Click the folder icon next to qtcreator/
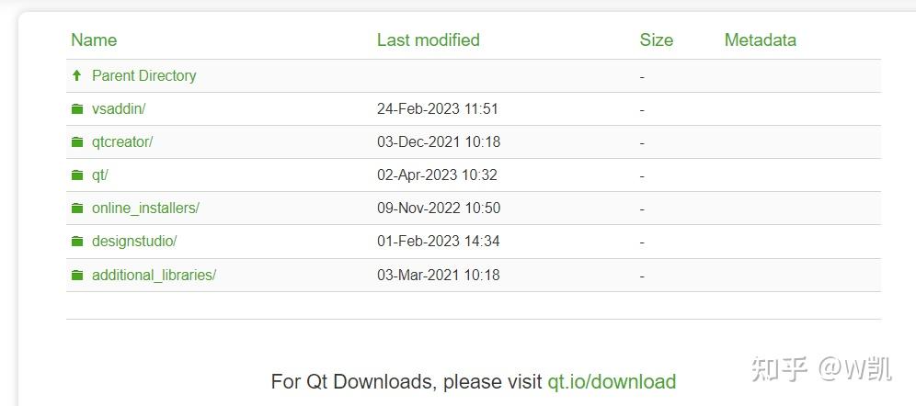Image resolution: width=916 pixels, height=406 pixels. click(x=77, y=141)
